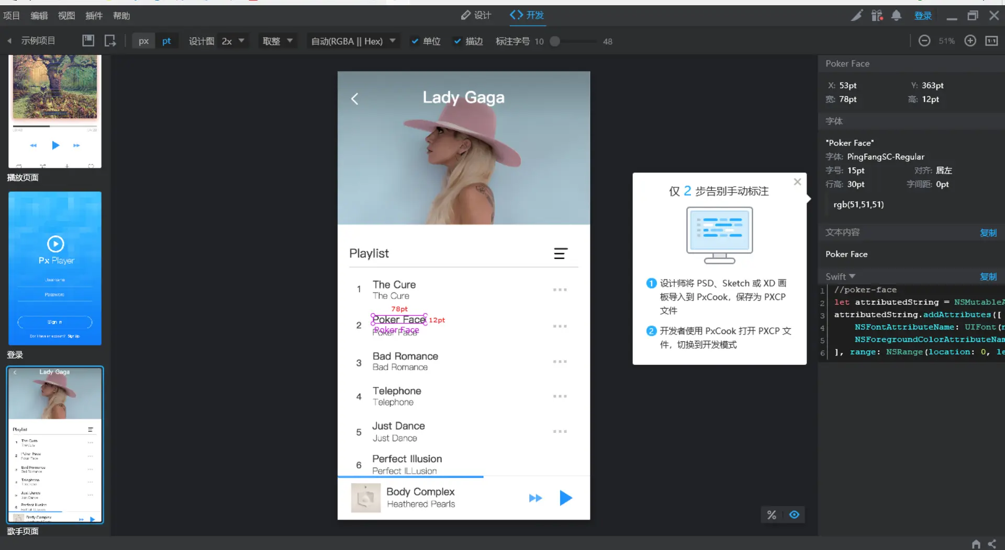The height and width of the screenshot is (550, 1005).
Task: Open the 播放页面 artboard thumbnail
Action: click(55, 111)
